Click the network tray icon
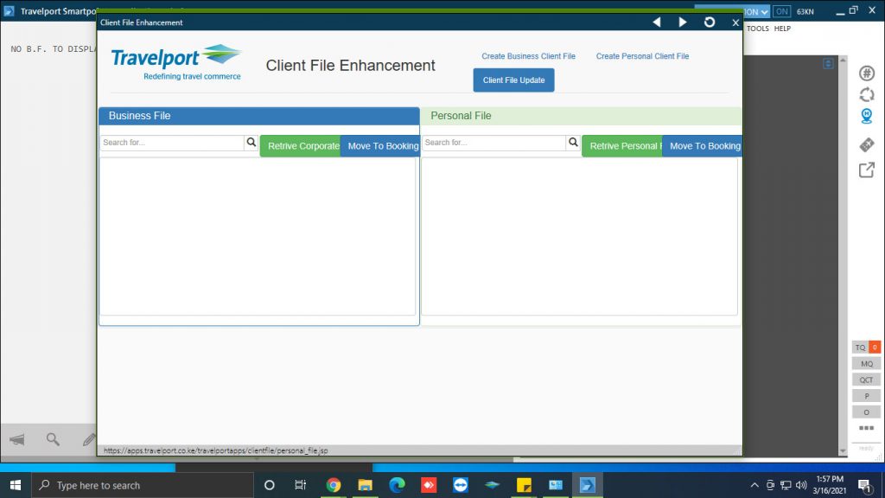This screenshot has height=498, width=885. 786,485
